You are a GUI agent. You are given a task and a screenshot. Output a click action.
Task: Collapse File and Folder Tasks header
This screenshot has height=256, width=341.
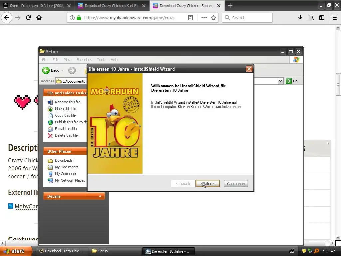point(65,93)
